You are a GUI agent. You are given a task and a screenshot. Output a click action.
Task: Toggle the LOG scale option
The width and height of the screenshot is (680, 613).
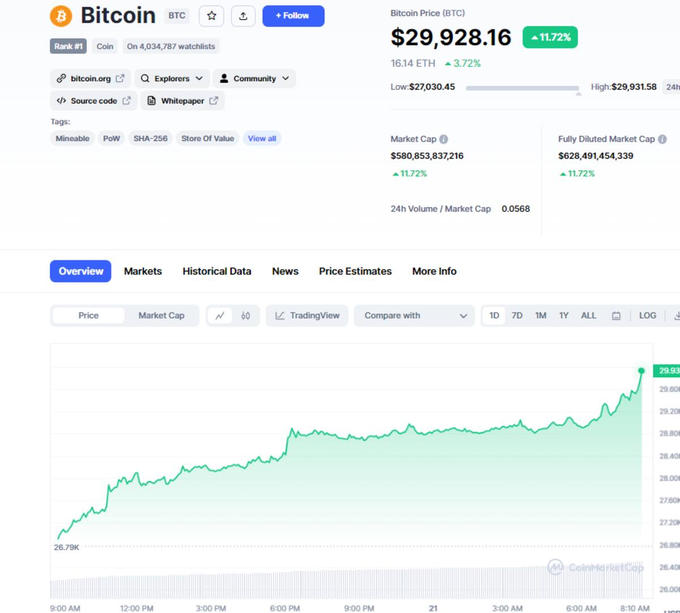647,316
